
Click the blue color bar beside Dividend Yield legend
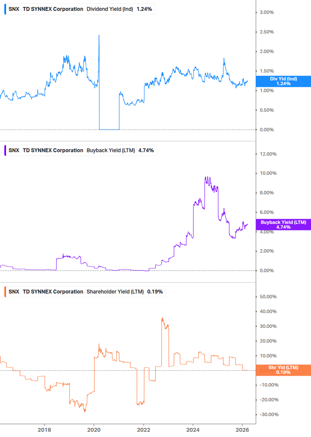[x=5, y=9]
